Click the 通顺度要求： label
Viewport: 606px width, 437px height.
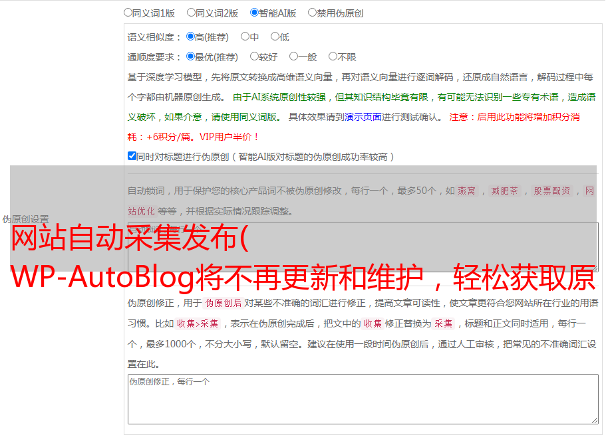(x=154, y=57)
